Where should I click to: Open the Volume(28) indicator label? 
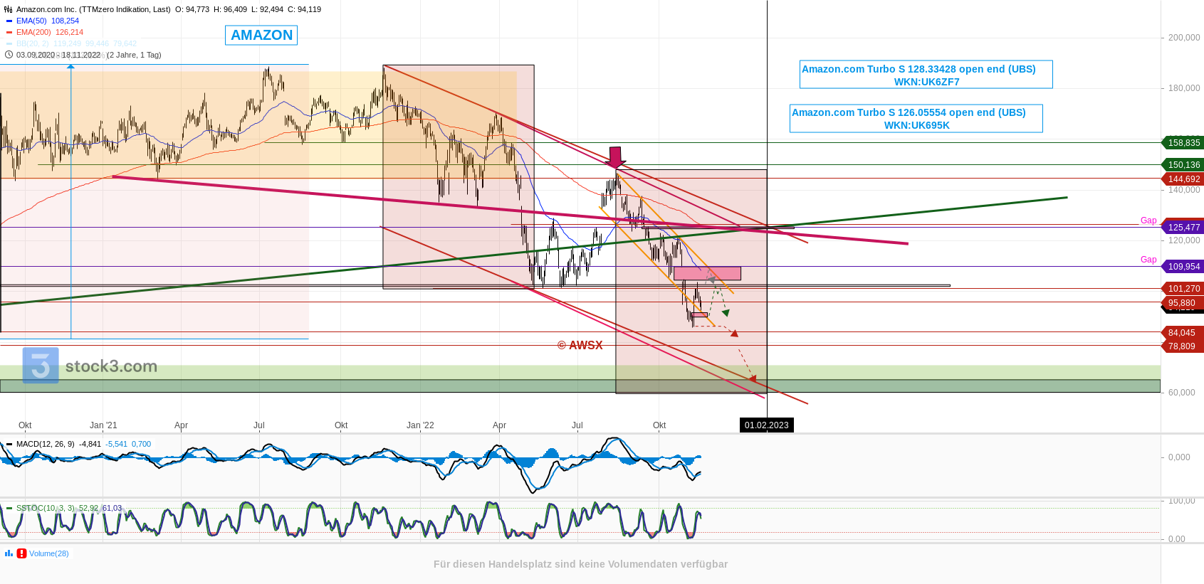pos(49,553)
